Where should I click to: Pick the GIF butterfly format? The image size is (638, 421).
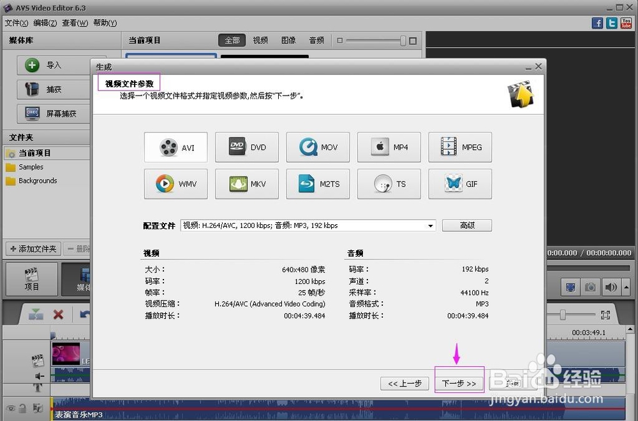pyautogui.click(x=460, y=184)
